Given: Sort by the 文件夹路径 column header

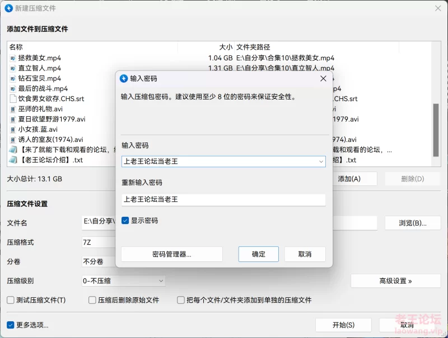Looking at the screenshot, I should click(x=316, y=47).
